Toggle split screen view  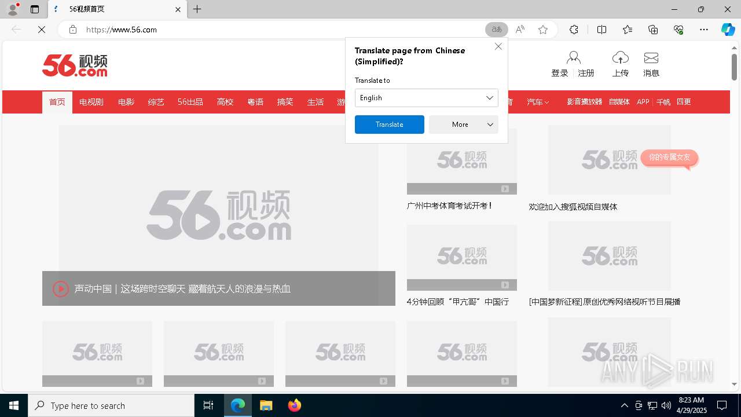click(601, 30)
